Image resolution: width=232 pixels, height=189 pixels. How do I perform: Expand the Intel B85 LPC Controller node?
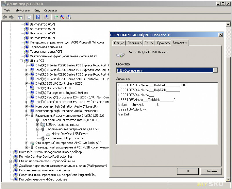coord(27,83)
